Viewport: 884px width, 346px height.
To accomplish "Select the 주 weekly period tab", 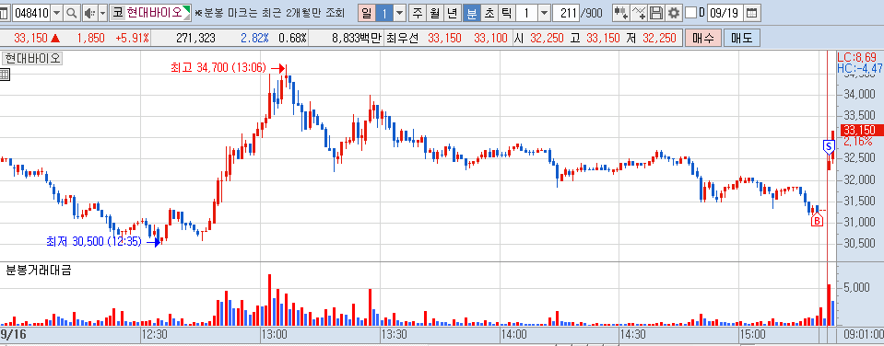I will point(418,12).
